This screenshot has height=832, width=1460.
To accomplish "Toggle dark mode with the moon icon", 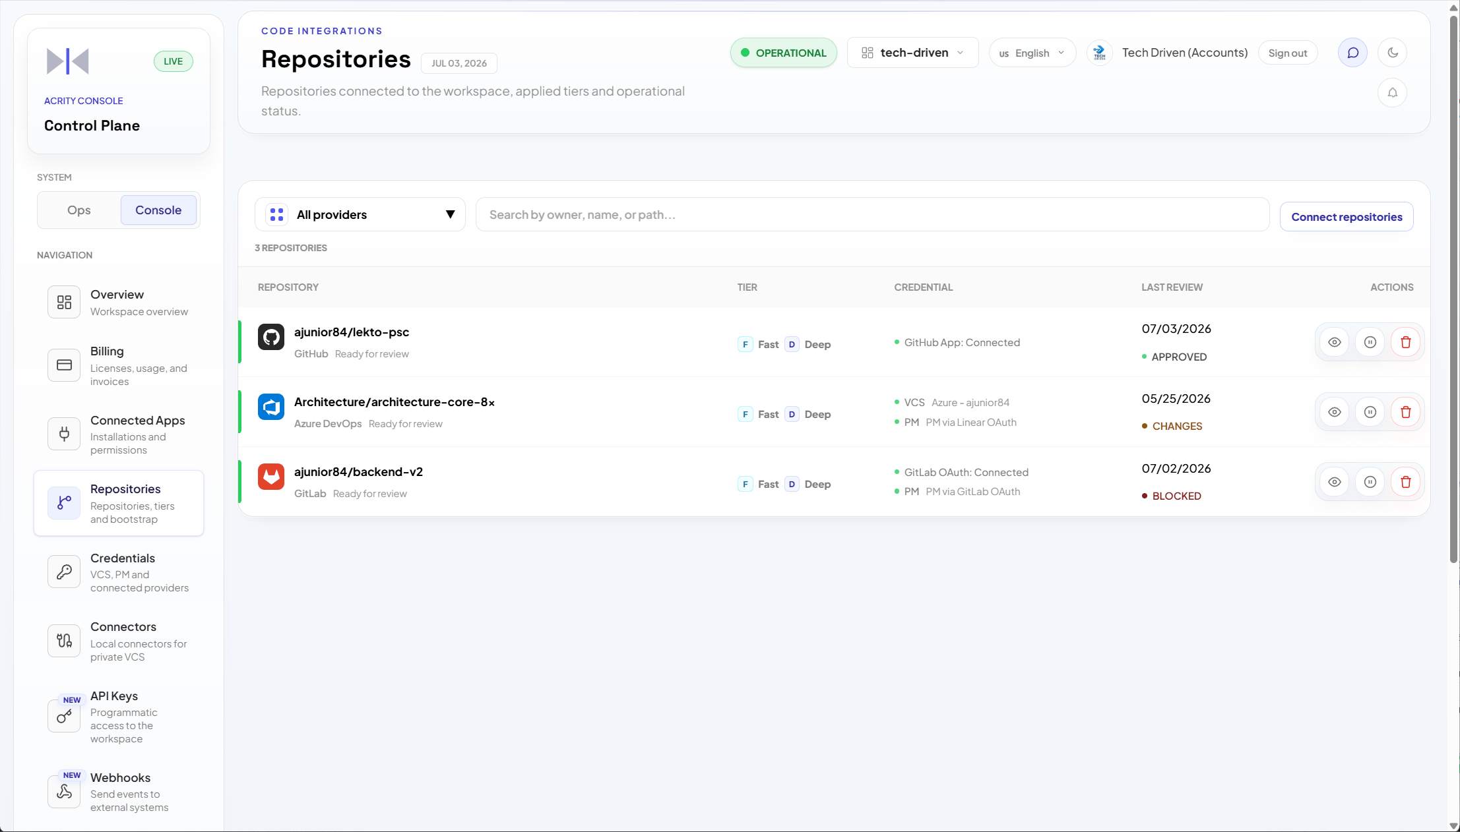I will point(1392,53).
